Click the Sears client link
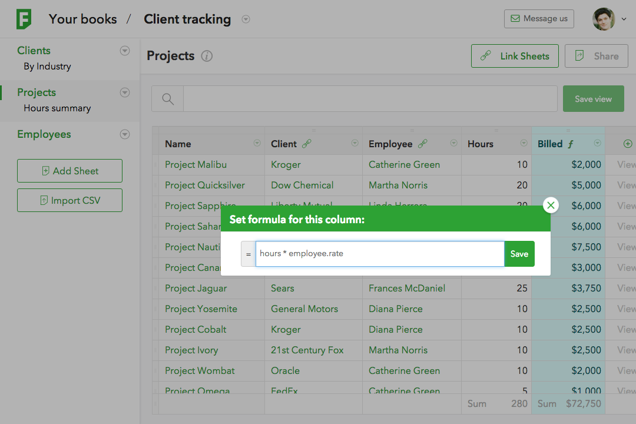This screenshot has width=636, height=424. pos(282,289)
